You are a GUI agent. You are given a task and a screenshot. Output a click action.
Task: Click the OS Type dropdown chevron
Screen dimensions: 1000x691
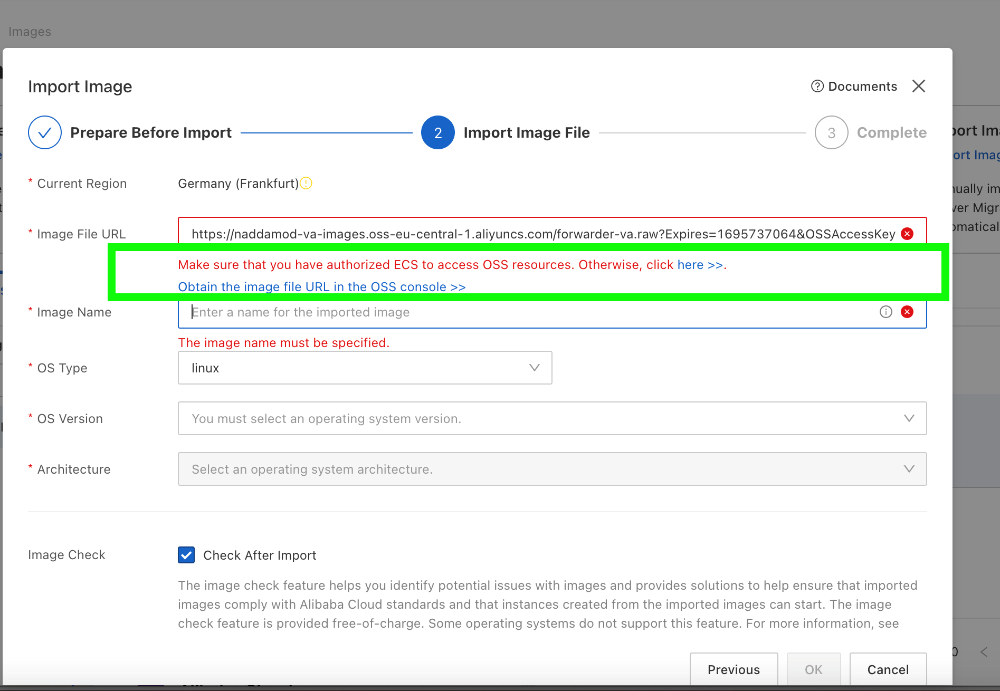pos(535,368)
